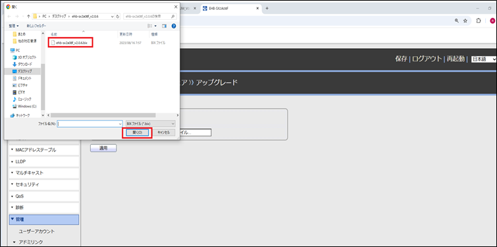The height and width of the screenshot is (247, 497).
Task: Click デスクトップ in address breadcrumb
Action: (59, 16)
